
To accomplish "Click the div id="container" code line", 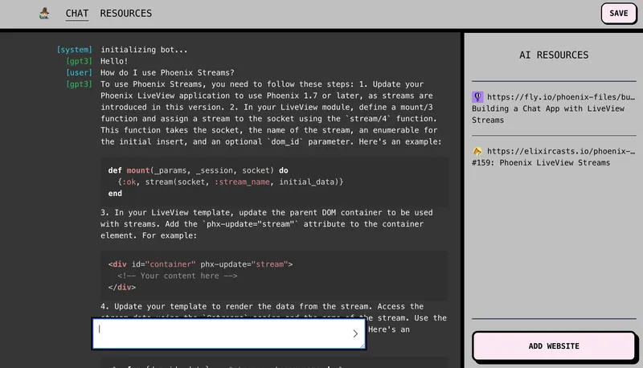I will coord(200,264).
